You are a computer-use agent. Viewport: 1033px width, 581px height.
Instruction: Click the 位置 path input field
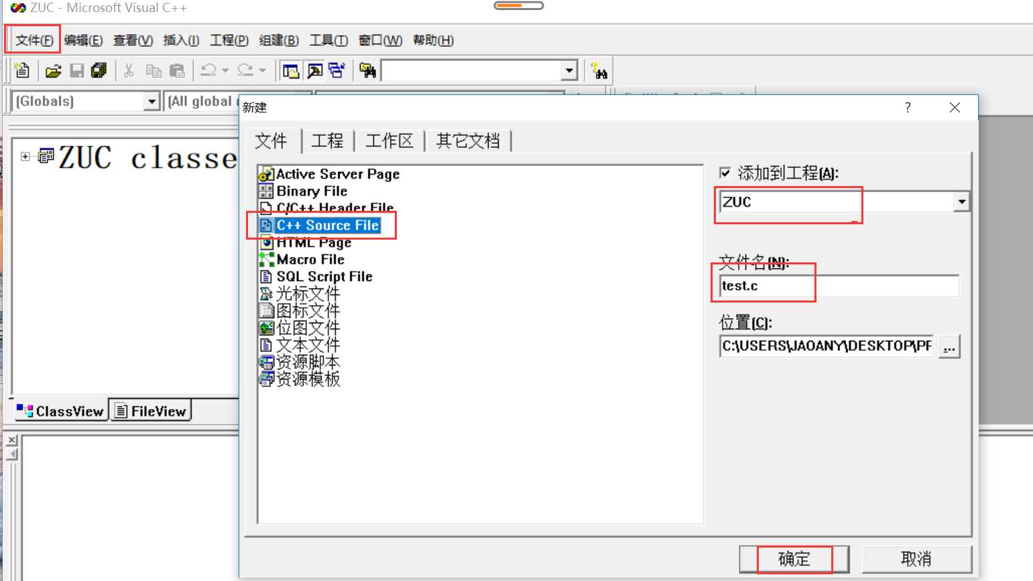(x=826, y=346)
